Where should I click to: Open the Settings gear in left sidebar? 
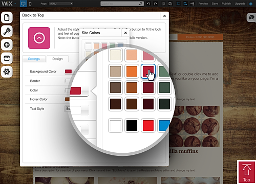(x=7, y=72)
